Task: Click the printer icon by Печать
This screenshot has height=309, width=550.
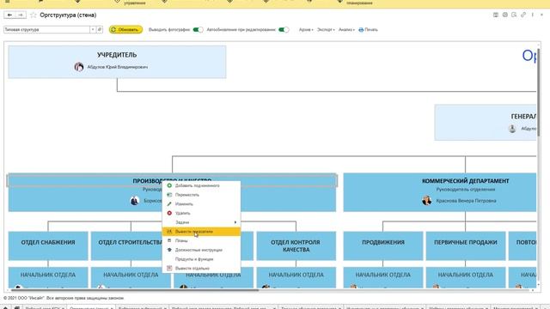Action: click(361, 30)
